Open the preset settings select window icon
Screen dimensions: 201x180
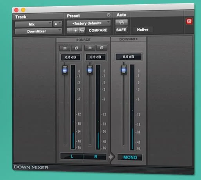coord(82,31)
